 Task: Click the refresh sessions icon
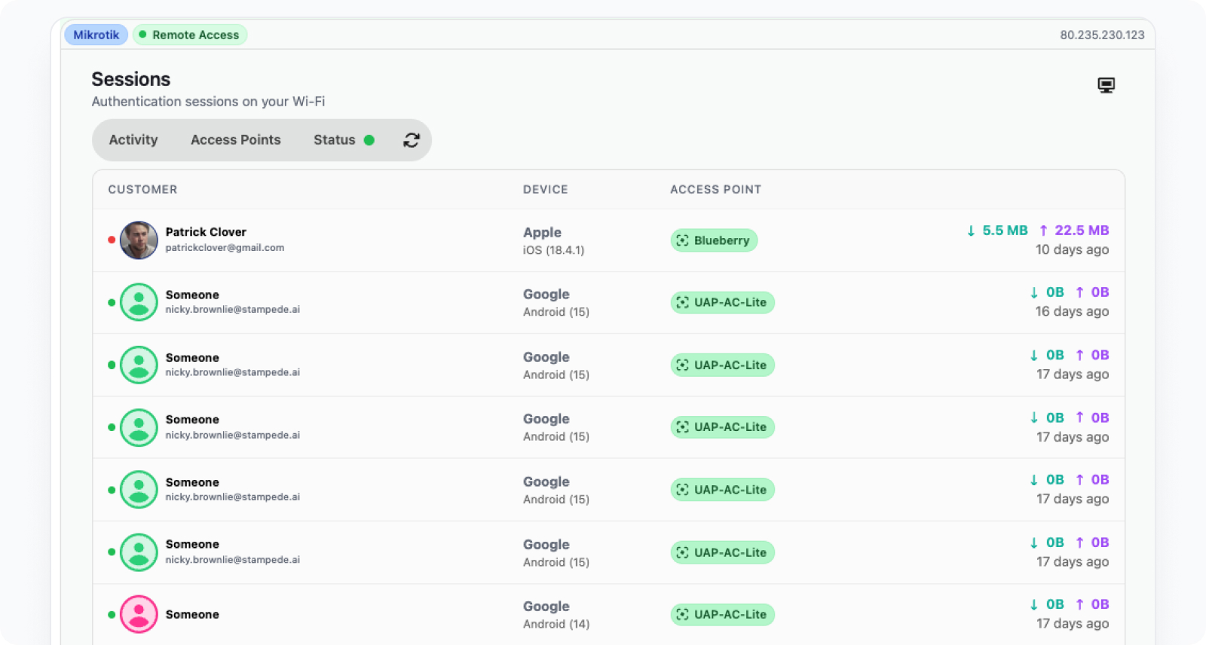(x=411, y=140)
